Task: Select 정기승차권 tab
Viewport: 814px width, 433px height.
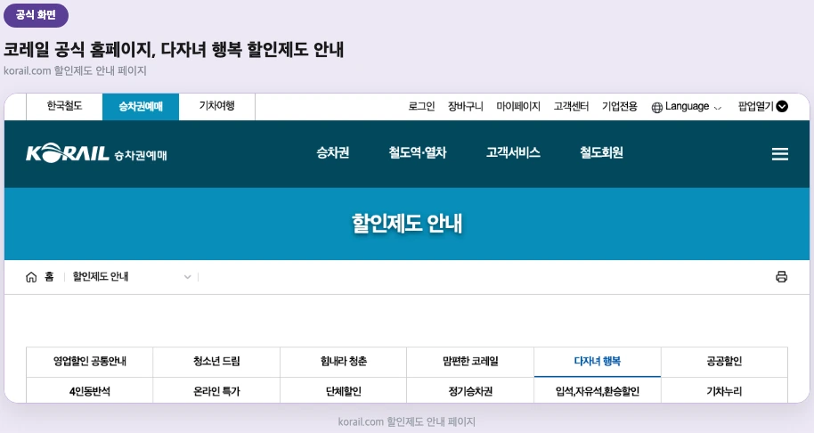Action: point(470,390)
